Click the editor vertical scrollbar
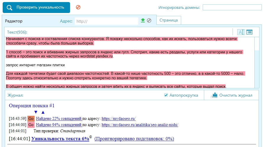The image size is (263, 147). (x=257, y=62)
